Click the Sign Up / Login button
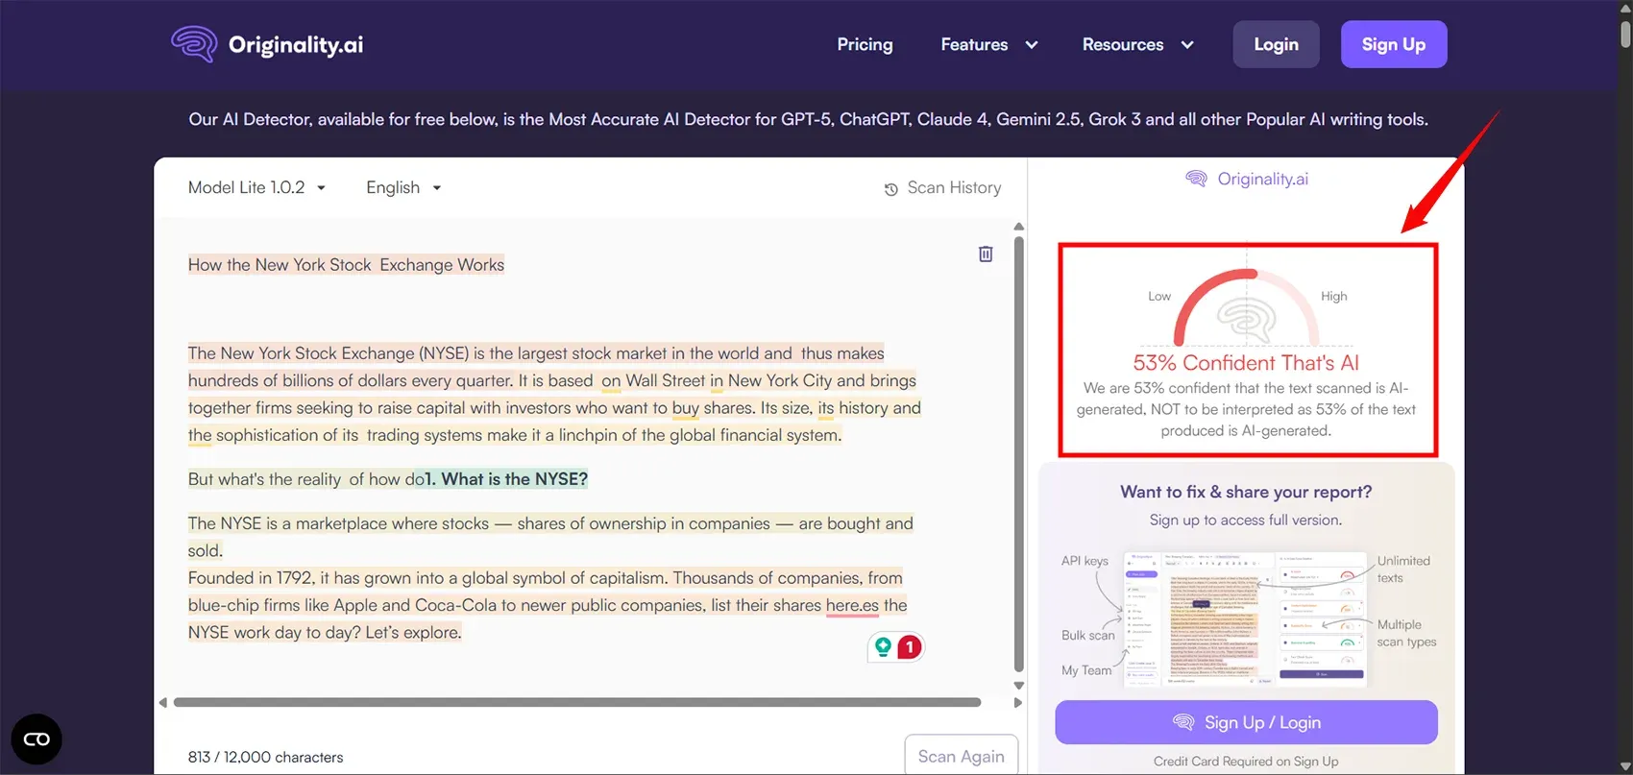The width and height of the screenshot is (1633, 775). coord(1246,722)
